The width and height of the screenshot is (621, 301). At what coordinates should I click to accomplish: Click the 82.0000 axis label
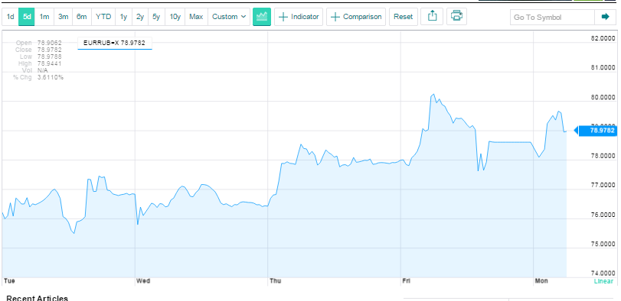pos(603,38)
